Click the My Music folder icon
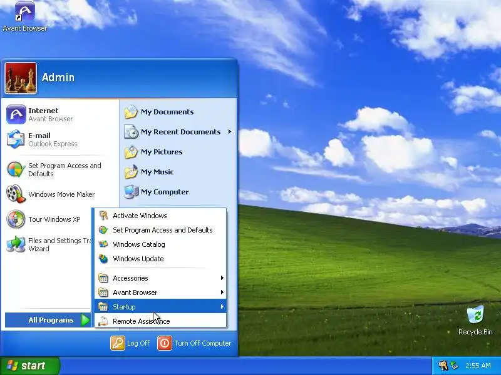The height and width of the screenshot is (375, 501). click(x=131, y=172)
